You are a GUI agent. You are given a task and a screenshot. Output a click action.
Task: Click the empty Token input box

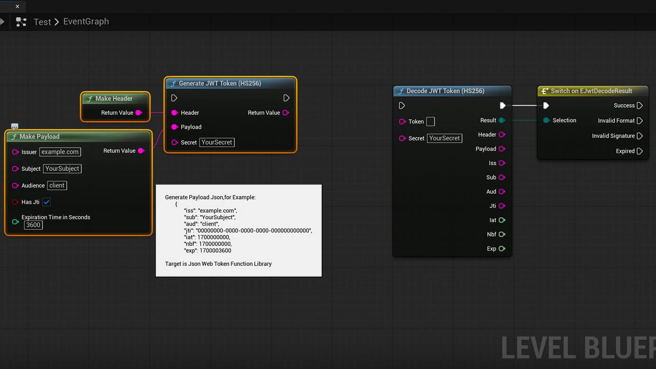click(430, 121)
